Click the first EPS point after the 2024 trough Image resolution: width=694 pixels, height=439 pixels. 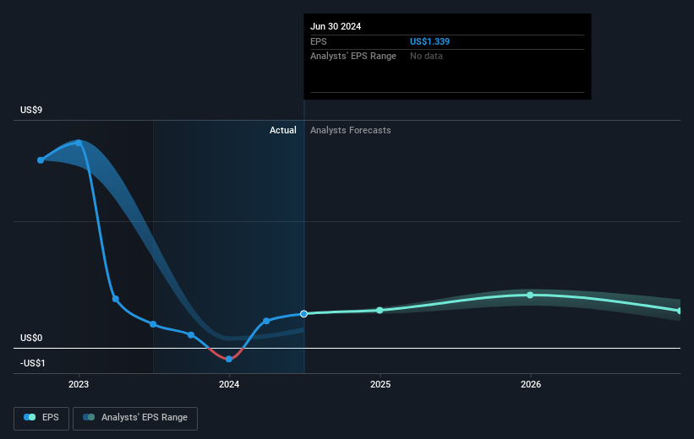(x=266, y=321)
